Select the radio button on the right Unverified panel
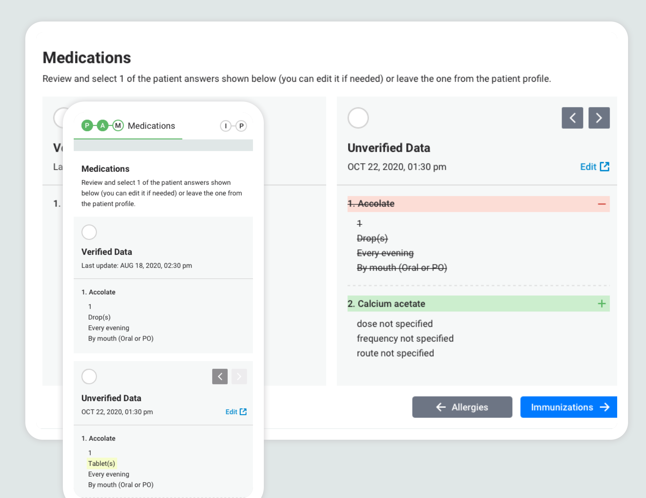 (x=358, y=118)
